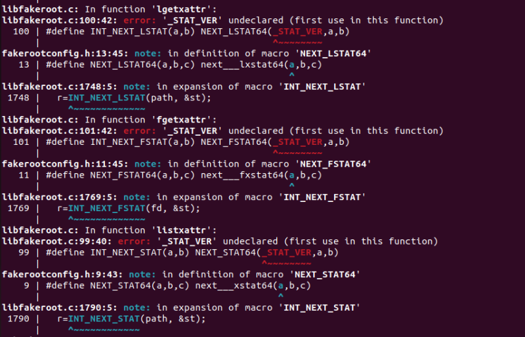525x337 pixels.
Task: Click the bold 'listxattr' function name
Action: click(x=182, y=230)
